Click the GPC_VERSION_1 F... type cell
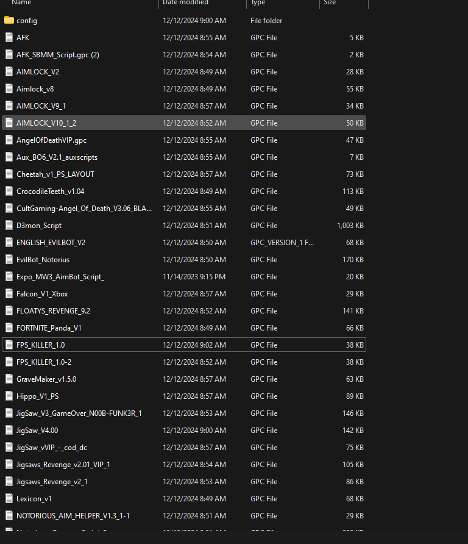The image size is (468, 544). tap(282, 243)
